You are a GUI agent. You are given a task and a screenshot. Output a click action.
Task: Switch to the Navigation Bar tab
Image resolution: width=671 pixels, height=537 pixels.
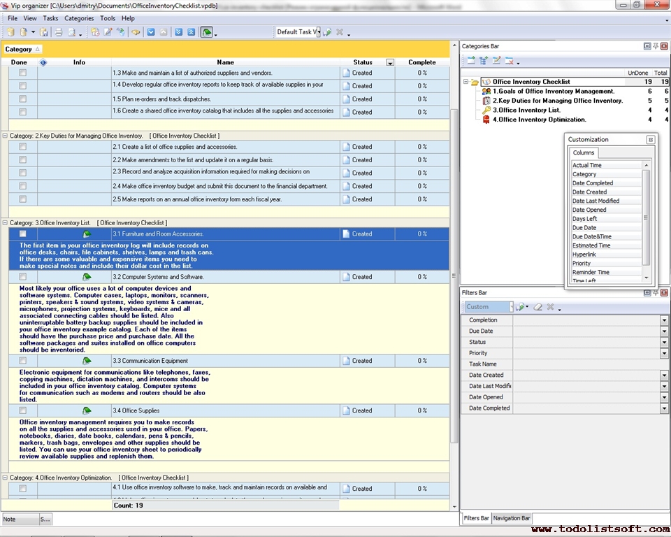(512, 518)
